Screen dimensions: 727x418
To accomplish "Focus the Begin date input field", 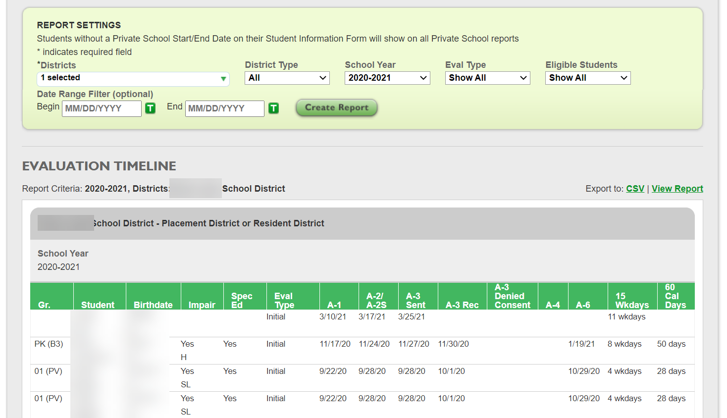I will coord(102,108).
